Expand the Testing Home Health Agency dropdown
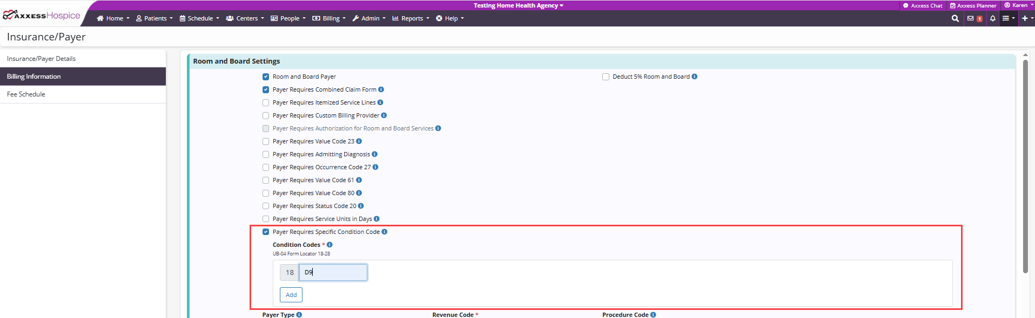This screenshot has height=318, width=1035. pos(518,5)
